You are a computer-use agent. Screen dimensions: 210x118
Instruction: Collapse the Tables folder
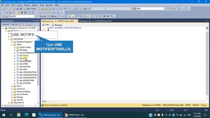click(x=12, y=45)
